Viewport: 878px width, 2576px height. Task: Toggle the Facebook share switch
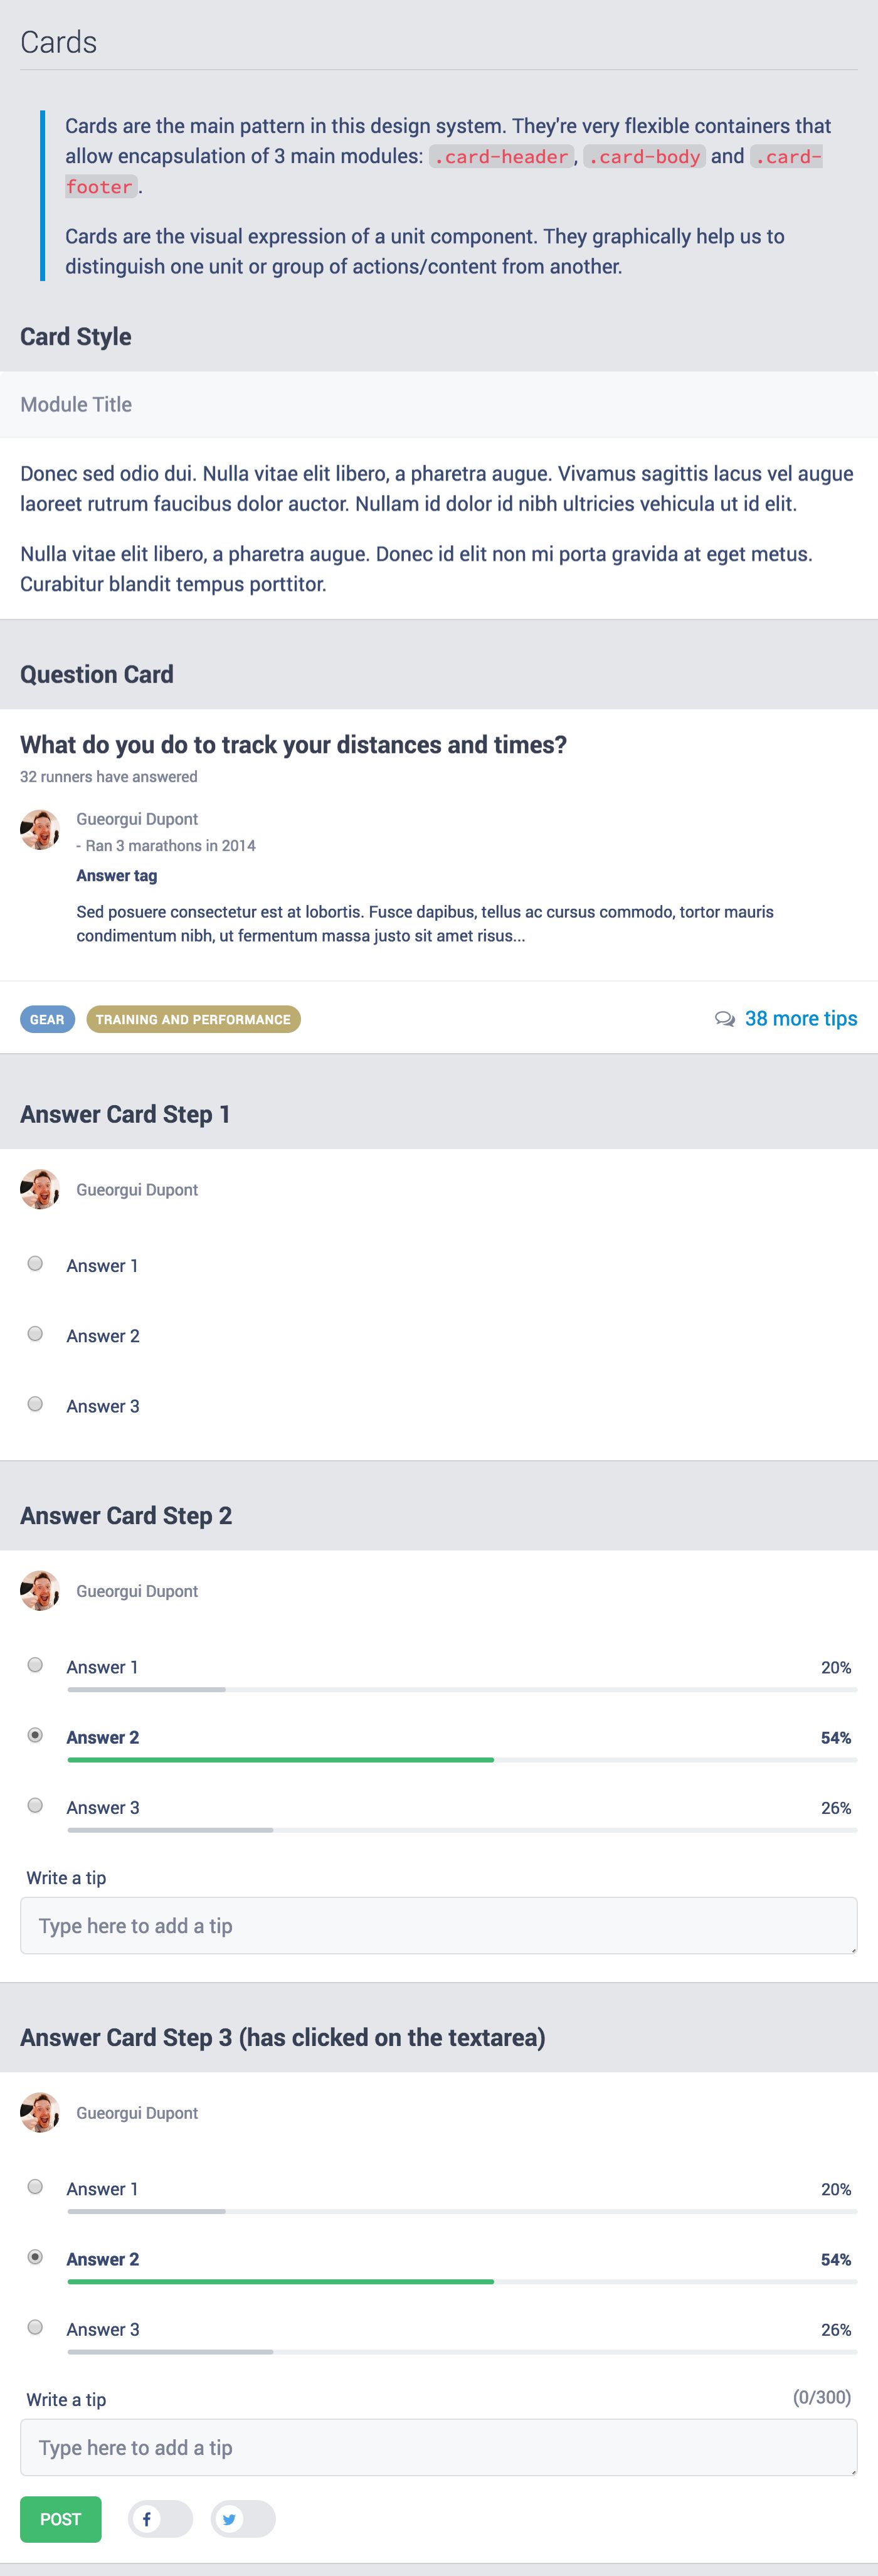(x=160, y=2518)
